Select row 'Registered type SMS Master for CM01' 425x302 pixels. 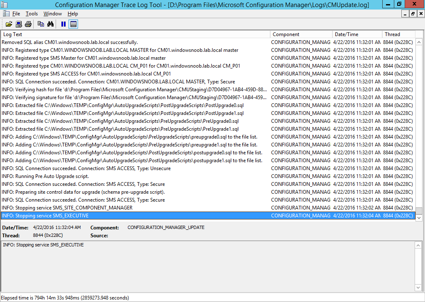point(208,58)
